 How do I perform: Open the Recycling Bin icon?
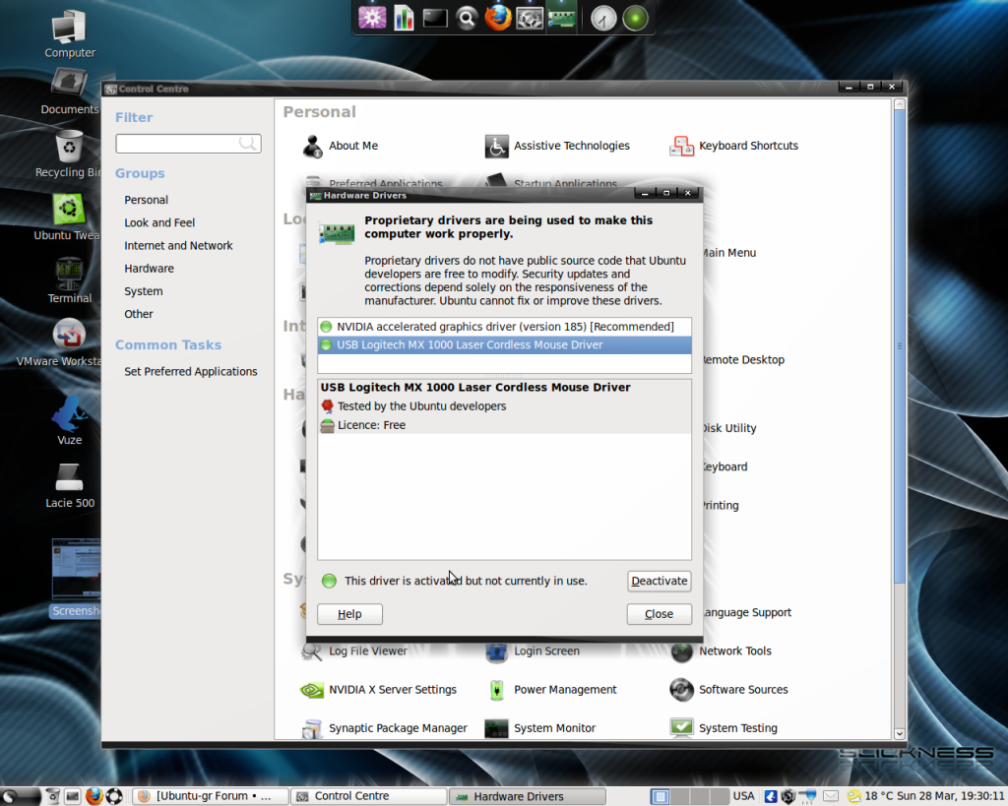coord(69,153)
